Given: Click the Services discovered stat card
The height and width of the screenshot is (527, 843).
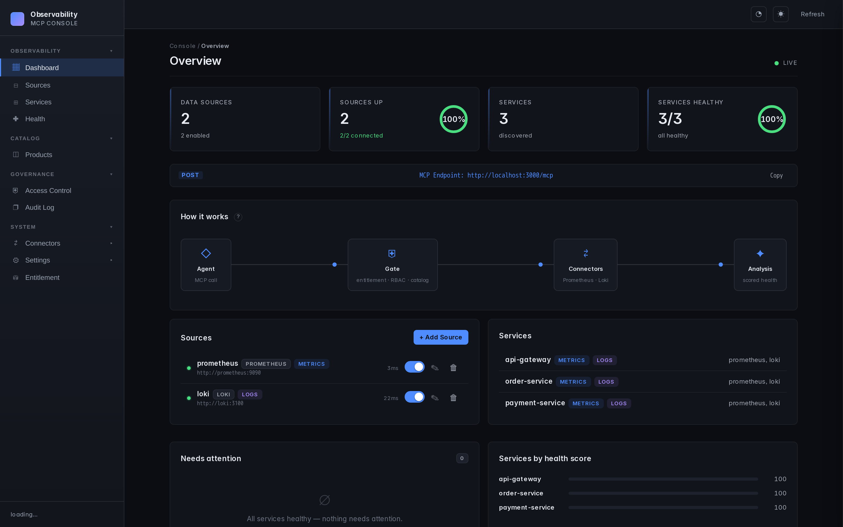Looking at the screenshot, I should tap(563, 119).
